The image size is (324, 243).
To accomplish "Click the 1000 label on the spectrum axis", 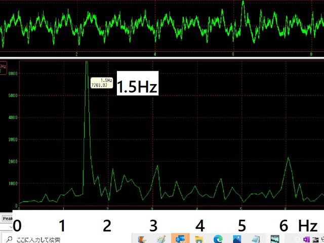I will point(13,183).
